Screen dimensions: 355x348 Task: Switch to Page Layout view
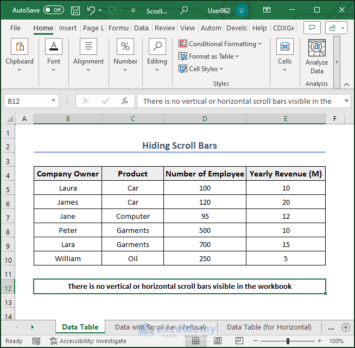click(218, 341)
